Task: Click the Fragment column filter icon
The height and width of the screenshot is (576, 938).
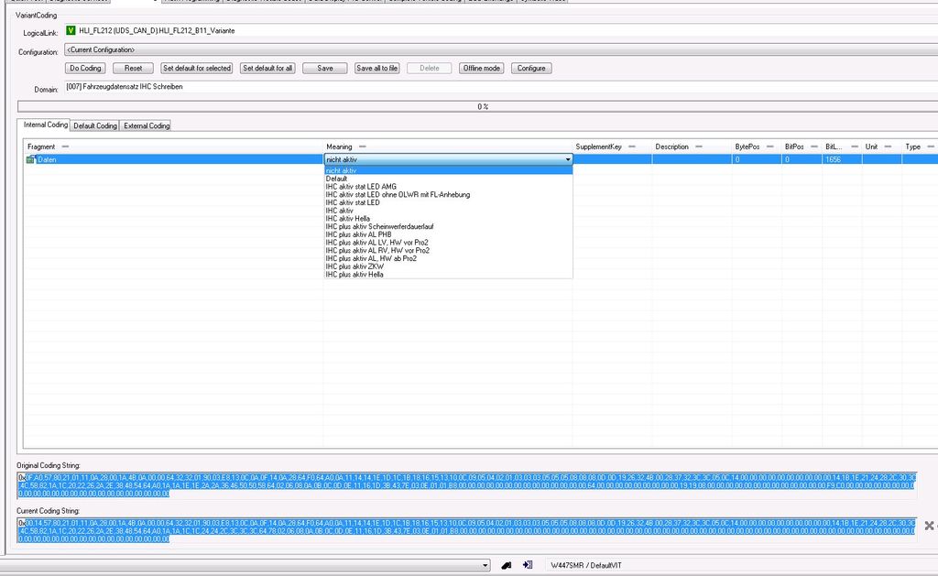Action: tap(64, 147)
